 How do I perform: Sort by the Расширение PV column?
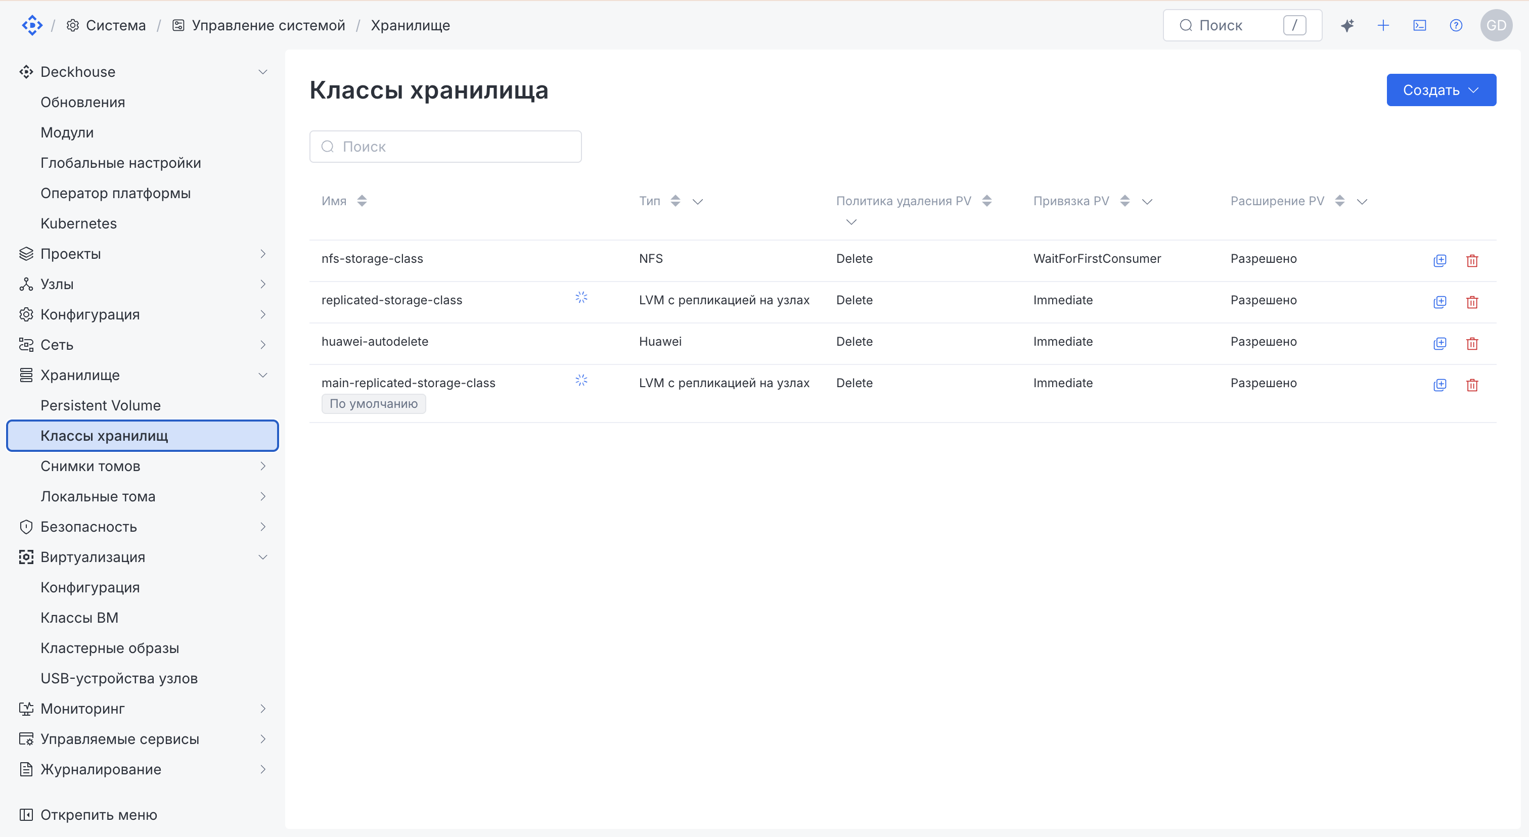1340,201
